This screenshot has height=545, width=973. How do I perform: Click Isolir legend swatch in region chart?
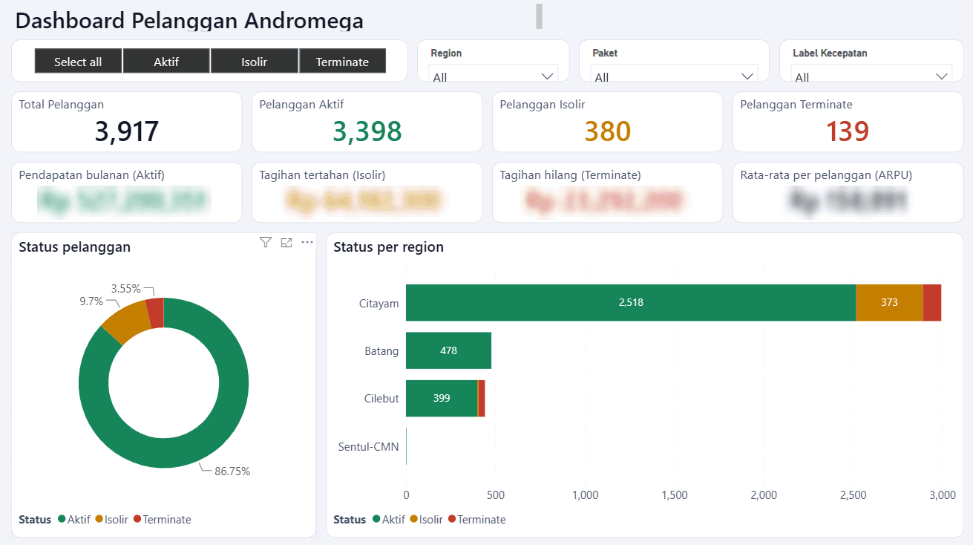[x=414, y=520]
